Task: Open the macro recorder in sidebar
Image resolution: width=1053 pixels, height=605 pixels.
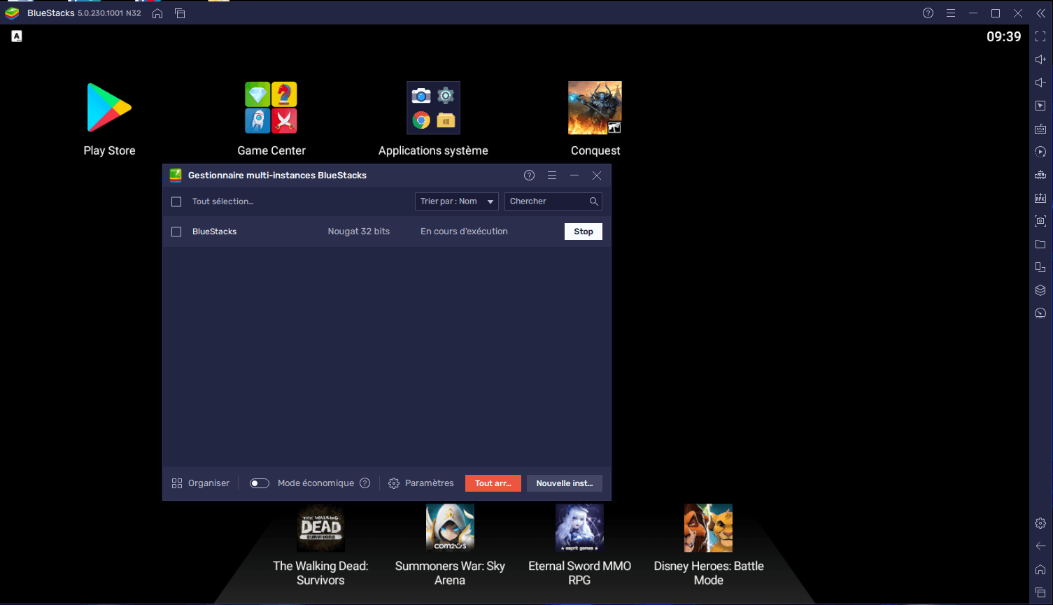Action: tap(1040, 152)
